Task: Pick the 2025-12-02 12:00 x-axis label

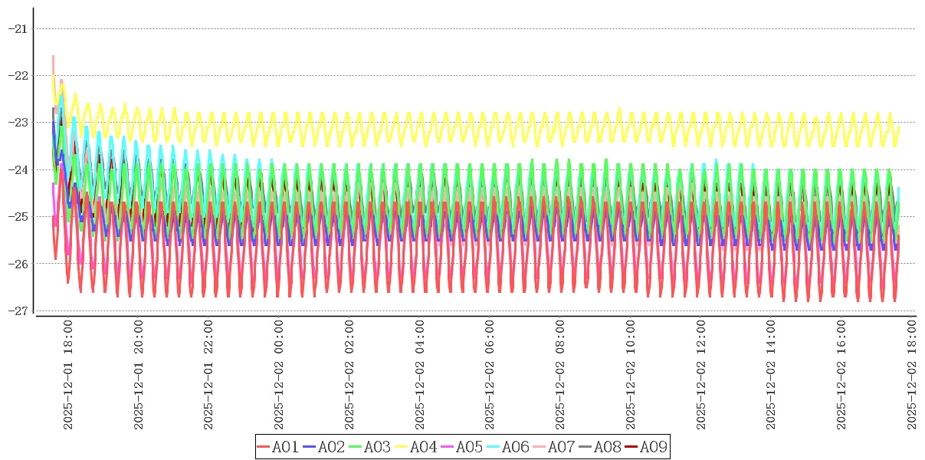Action: click(702, 375)
